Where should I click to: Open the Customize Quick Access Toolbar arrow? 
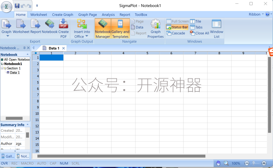click(x=37, y=6)
